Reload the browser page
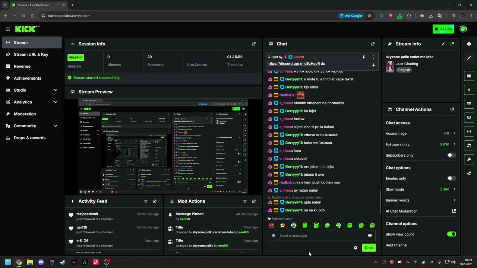477x268 pixels. [x=23, y=16]
